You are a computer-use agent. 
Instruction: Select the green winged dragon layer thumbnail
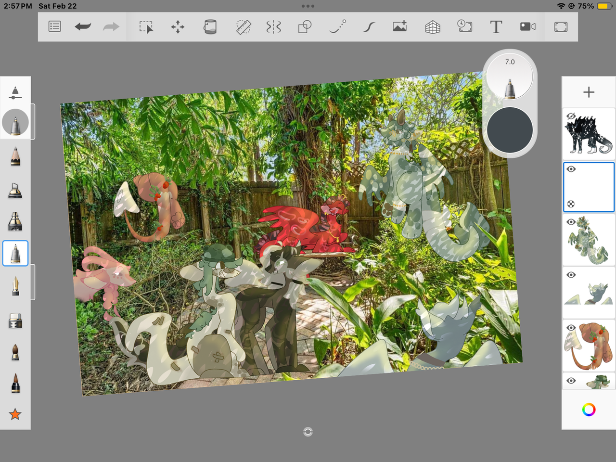click(x=589, y=240)
